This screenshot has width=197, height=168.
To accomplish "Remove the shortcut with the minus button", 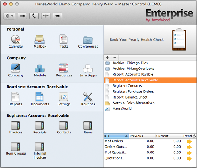I will pyautogui.click(x=115, y=57).
